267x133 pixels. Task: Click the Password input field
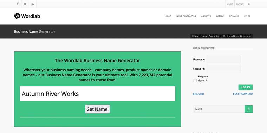pos(224,69)
